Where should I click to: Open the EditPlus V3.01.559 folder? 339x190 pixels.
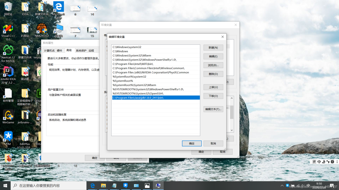click(x=25, y=140)
